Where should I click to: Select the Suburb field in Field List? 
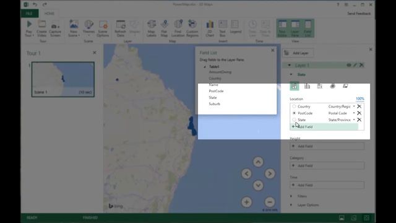coord(215,104)
